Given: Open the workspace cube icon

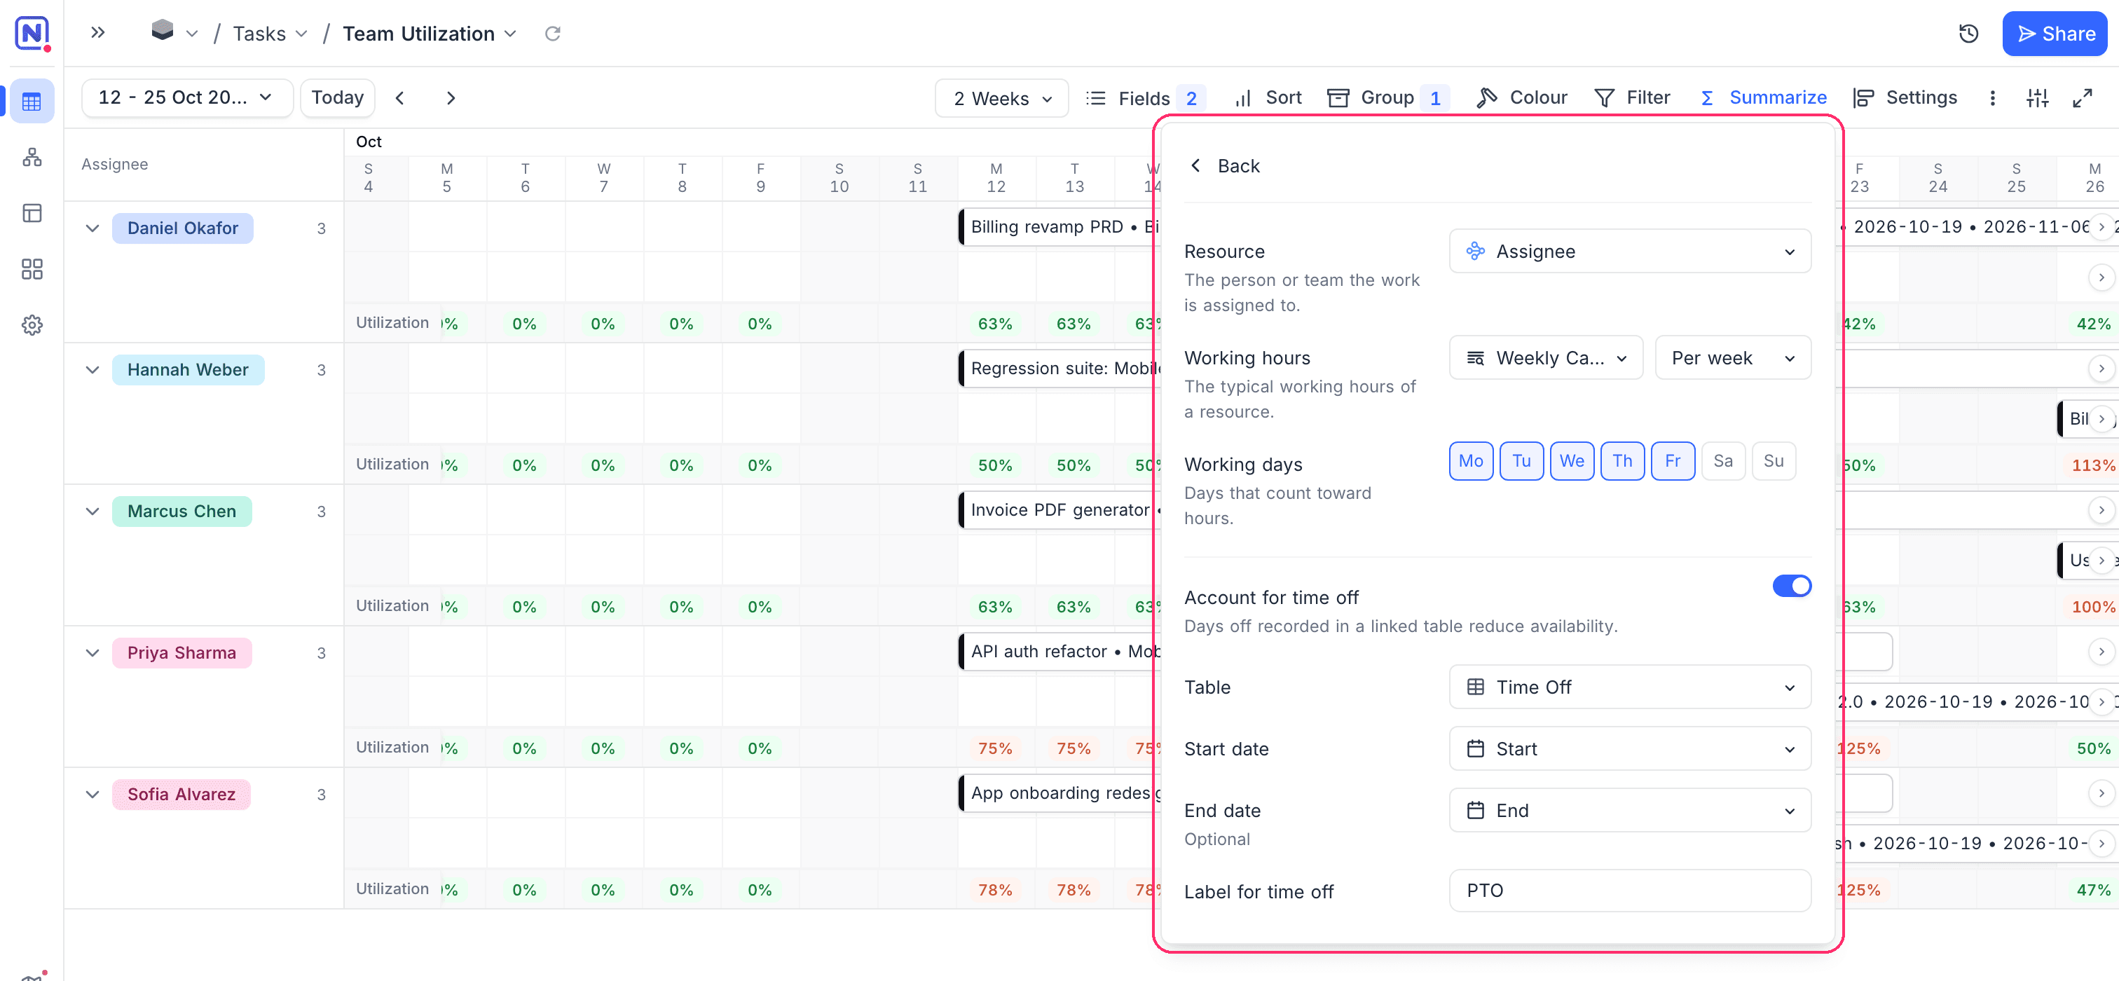Looking at the screenshot, I should (163, 32).
